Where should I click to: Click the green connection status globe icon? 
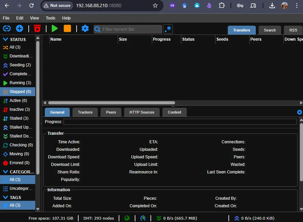tap(127, 218)
